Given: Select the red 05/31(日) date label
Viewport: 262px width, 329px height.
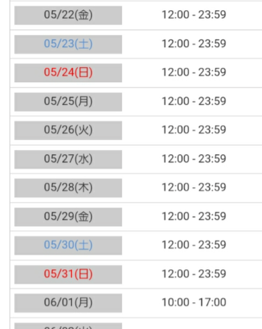Looking at the screenshot, I should 68,274.
